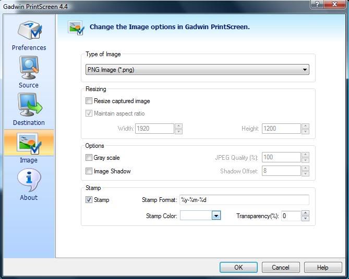Viewport: 349px width, 279px height.
Task: Open the Destination sidebar icon
Action: 30,105
